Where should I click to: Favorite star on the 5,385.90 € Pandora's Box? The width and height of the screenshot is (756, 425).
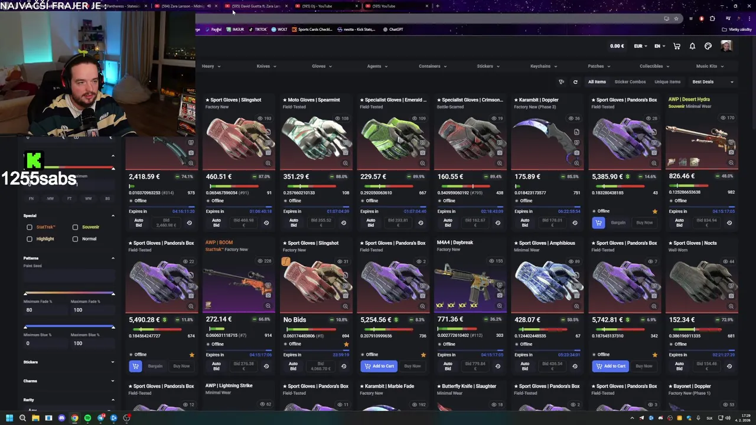(654, 211)
